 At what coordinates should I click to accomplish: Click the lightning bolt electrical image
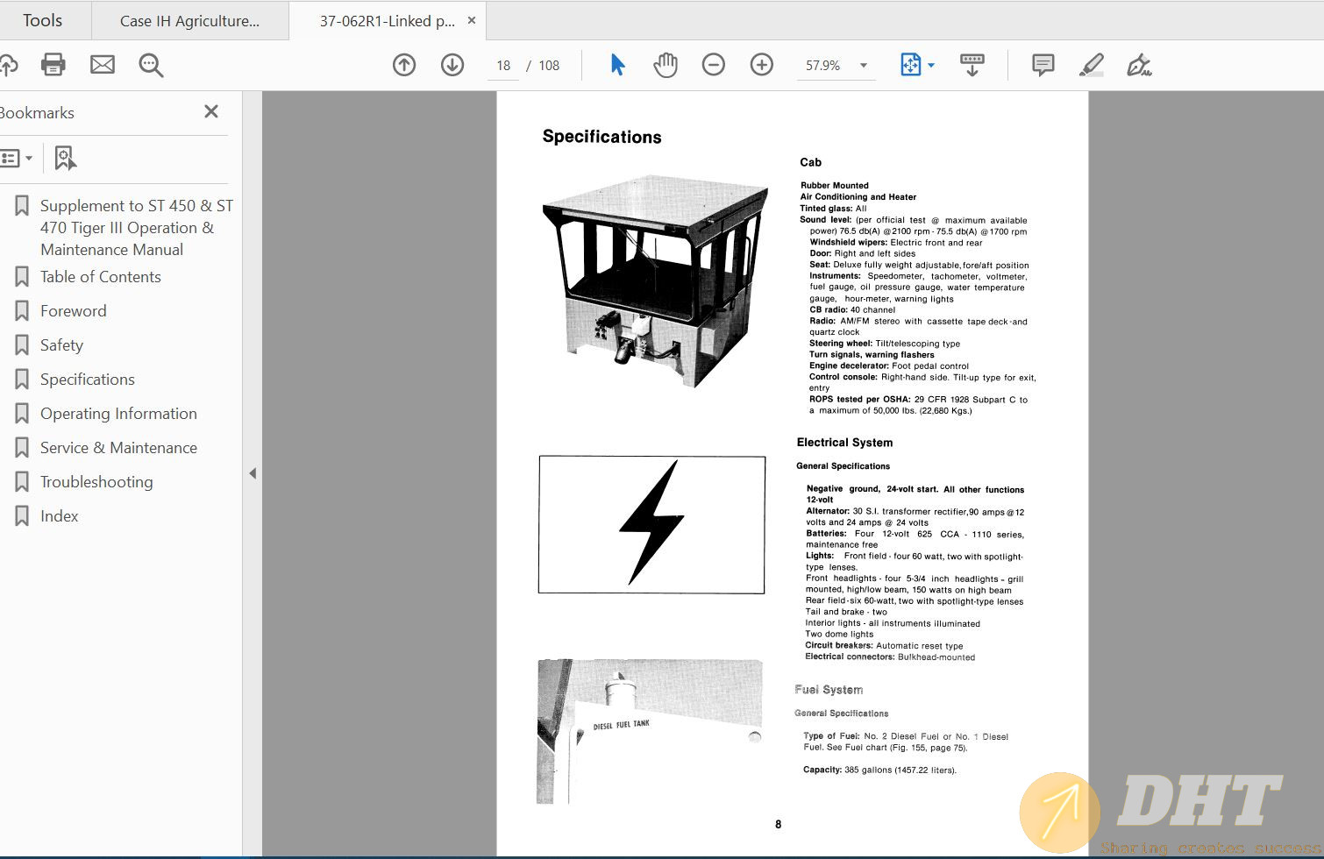coord(651,524)
